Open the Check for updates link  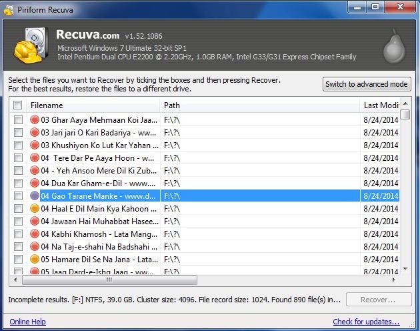(366, 322)
